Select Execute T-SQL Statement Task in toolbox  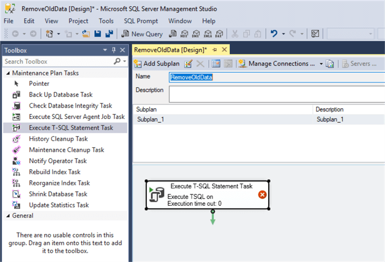tap(65, 128)
